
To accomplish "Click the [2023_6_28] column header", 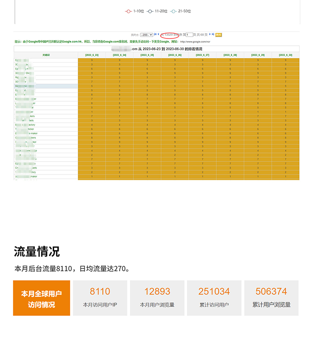I will tap(230, 55).
